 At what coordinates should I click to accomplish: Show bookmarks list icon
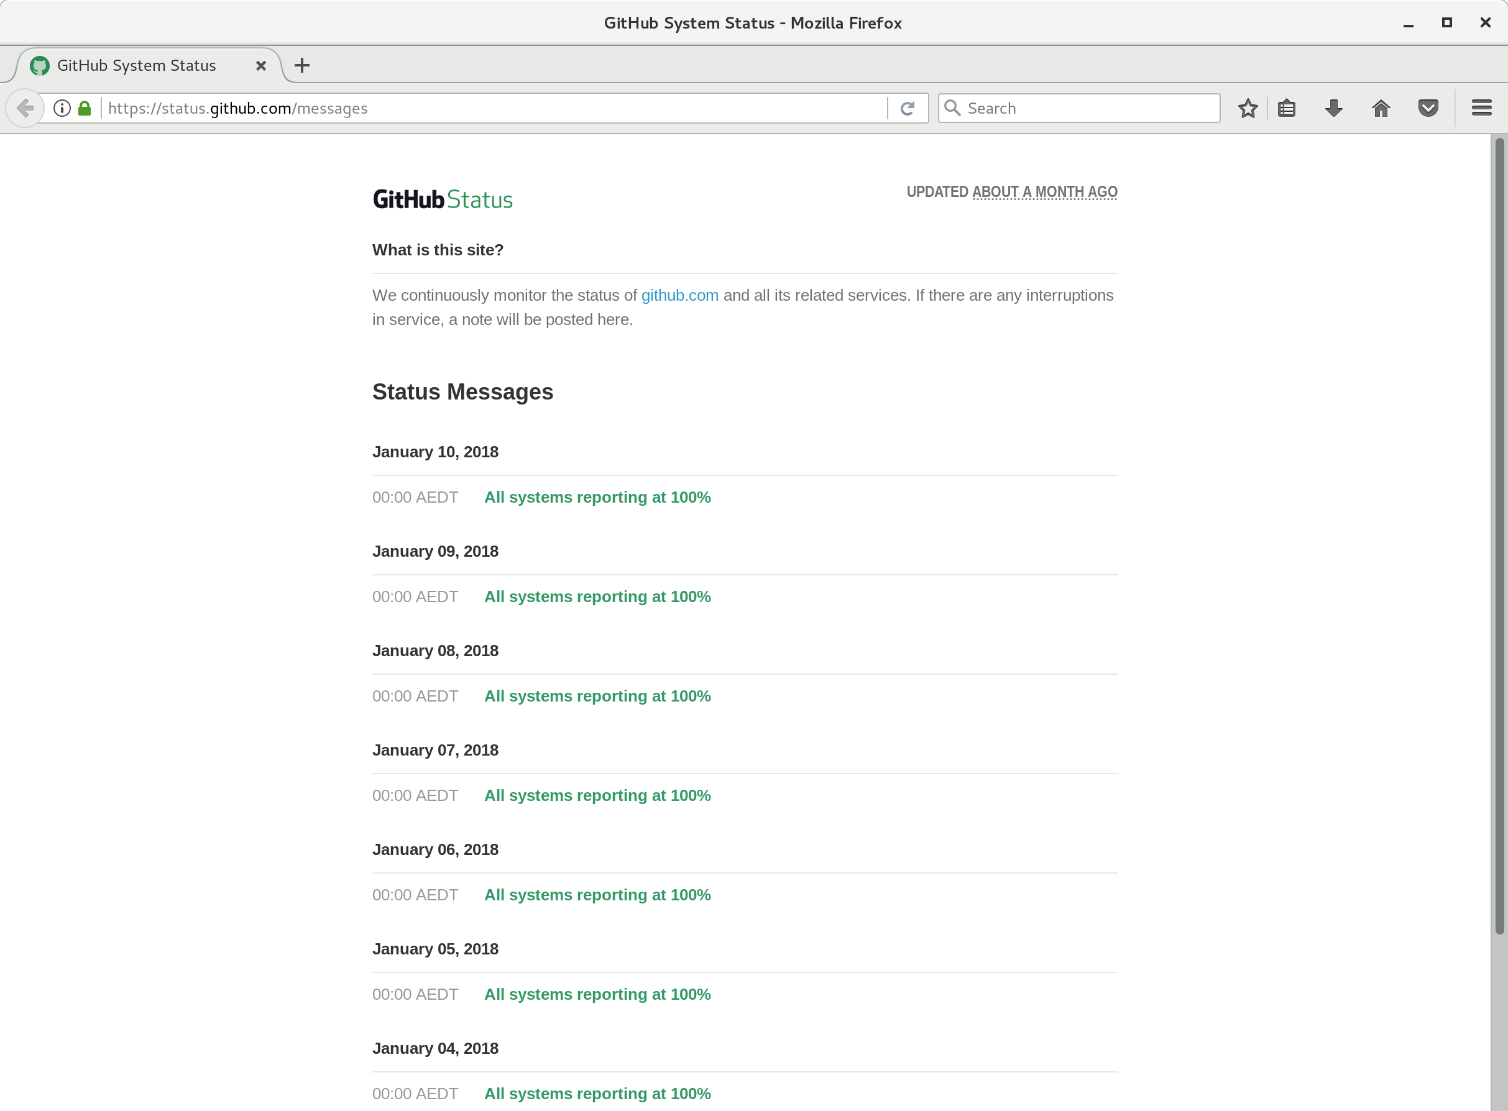1287,108
